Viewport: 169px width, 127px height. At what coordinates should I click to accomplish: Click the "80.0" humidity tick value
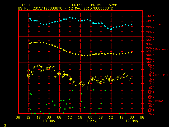coord(151,93)
